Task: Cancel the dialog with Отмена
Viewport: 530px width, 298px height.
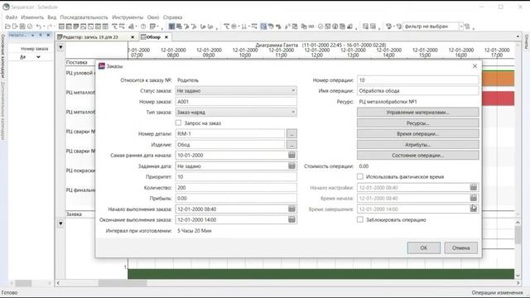Action: (x=461, y=248)
